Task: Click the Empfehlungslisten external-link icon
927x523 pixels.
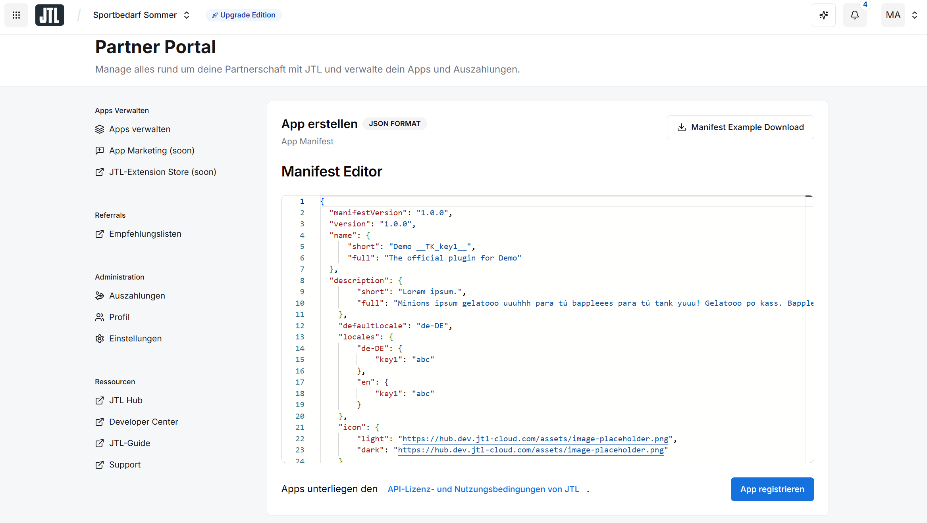Action: click(x=100, y=234)
